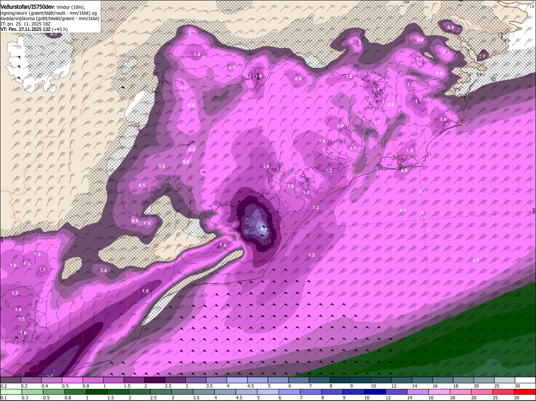Click the darkest purple swatch between 2 and 2.5
The height and width of the screenshot is (401, 536).
pos(155,380)
